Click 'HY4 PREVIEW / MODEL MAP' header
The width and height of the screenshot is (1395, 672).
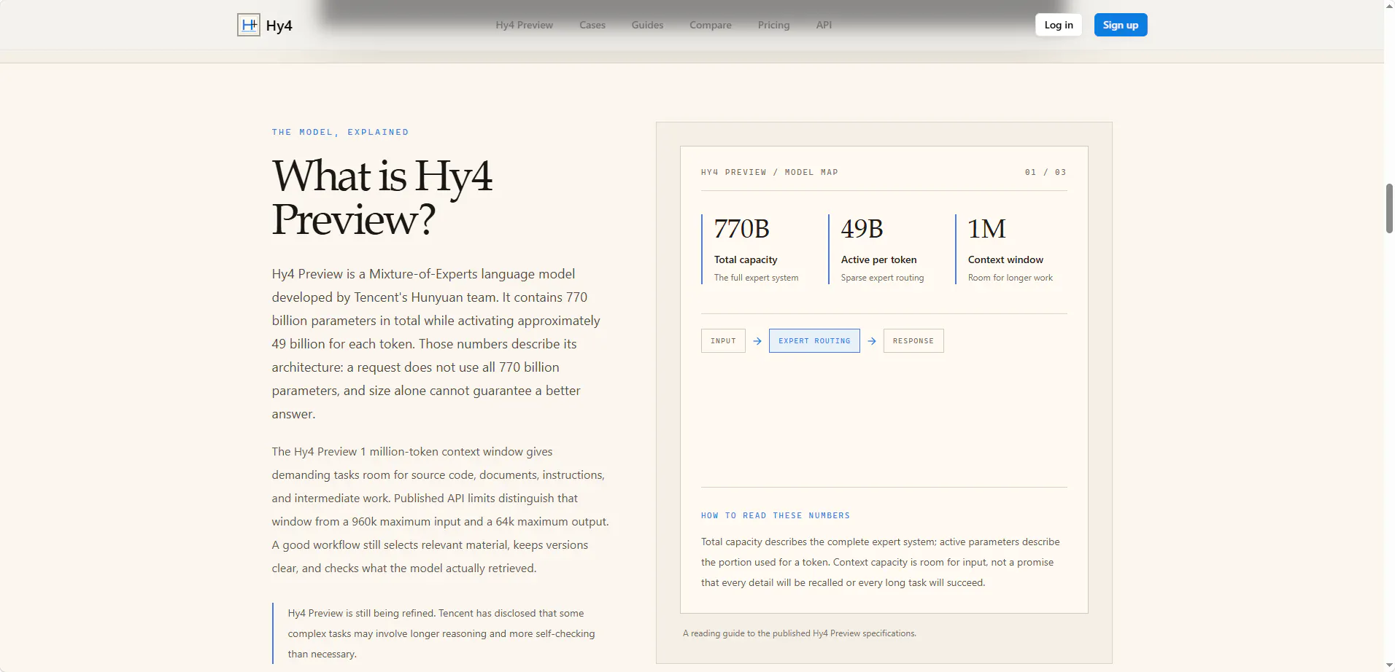(770, 173)
